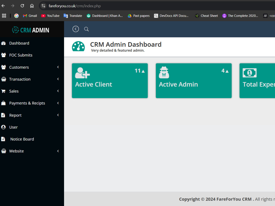275x206 pixels.
Task: Click the Website basket icon
Action: 4,151
